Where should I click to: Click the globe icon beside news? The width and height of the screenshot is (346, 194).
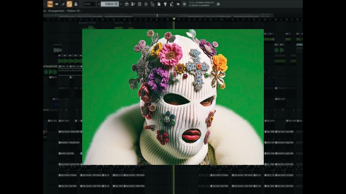[x=218, y=4]
